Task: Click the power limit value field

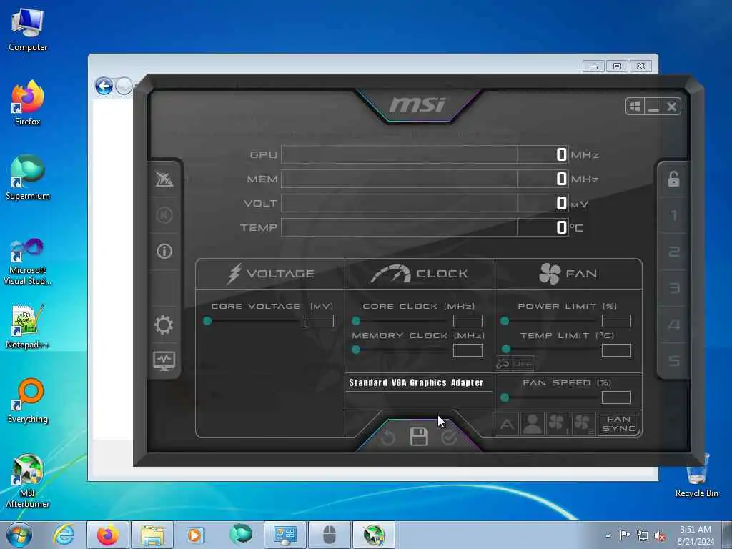Action: 616,321
